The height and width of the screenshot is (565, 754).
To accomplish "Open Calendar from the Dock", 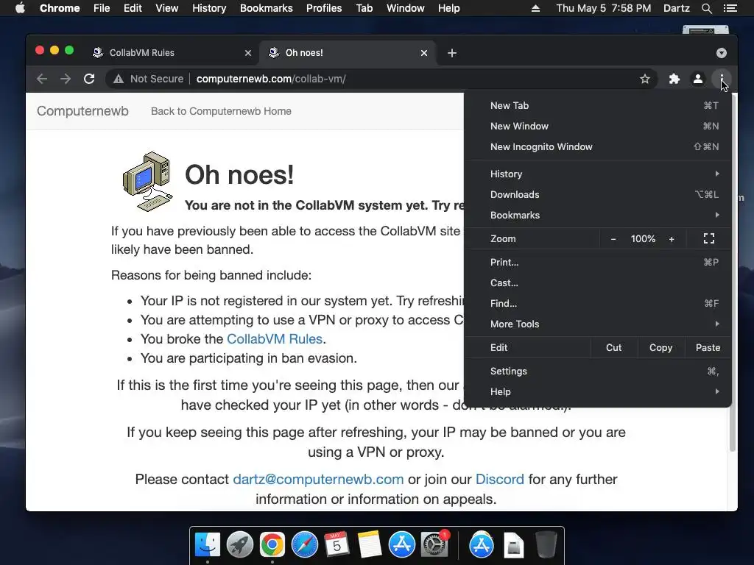I will tap(337, 545).
